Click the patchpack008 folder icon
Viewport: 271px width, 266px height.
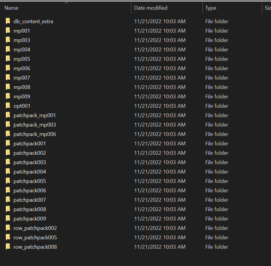(x=8, y=209)
